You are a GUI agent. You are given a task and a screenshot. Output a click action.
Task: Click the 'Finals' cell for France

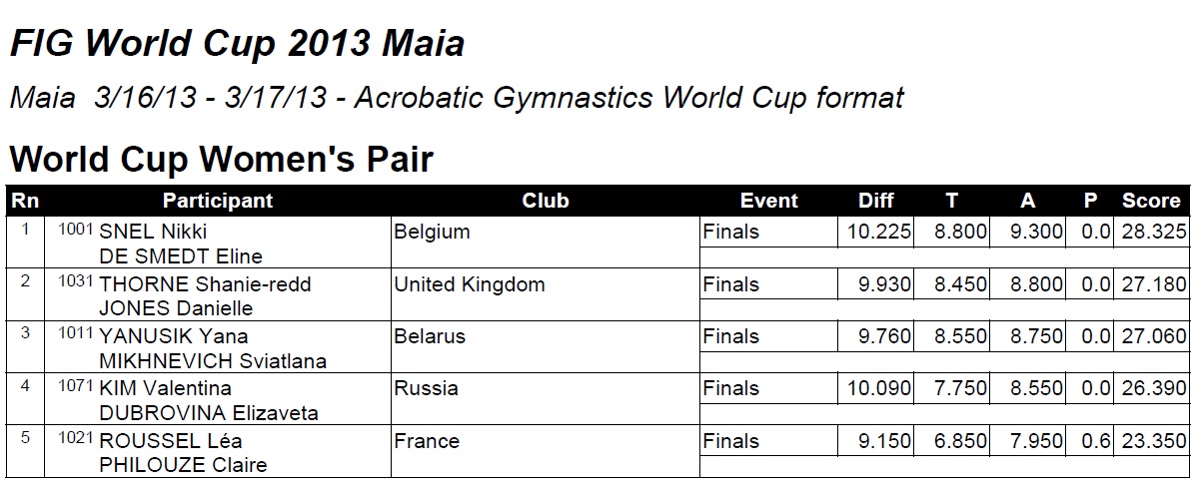coord(731,441)
